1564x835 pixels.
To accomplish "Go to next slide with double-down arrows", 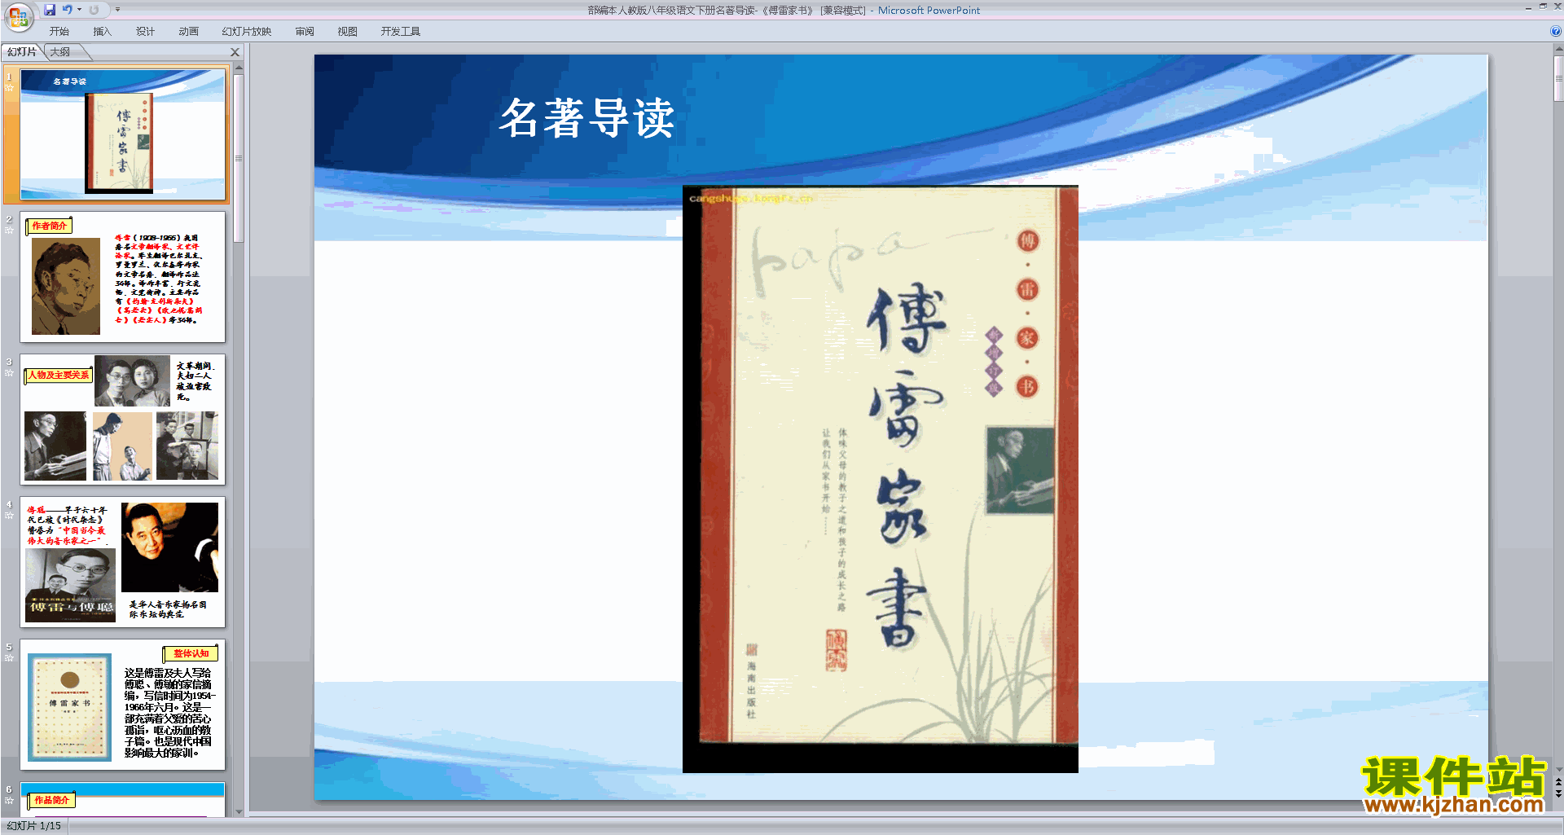I will 1558,794.
